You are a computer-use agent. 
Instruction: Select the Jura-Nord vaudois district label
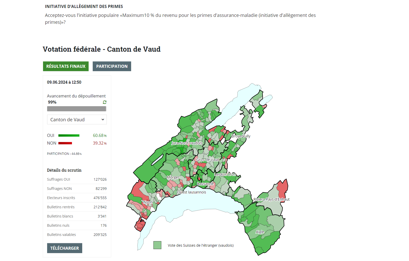point(187,143)
